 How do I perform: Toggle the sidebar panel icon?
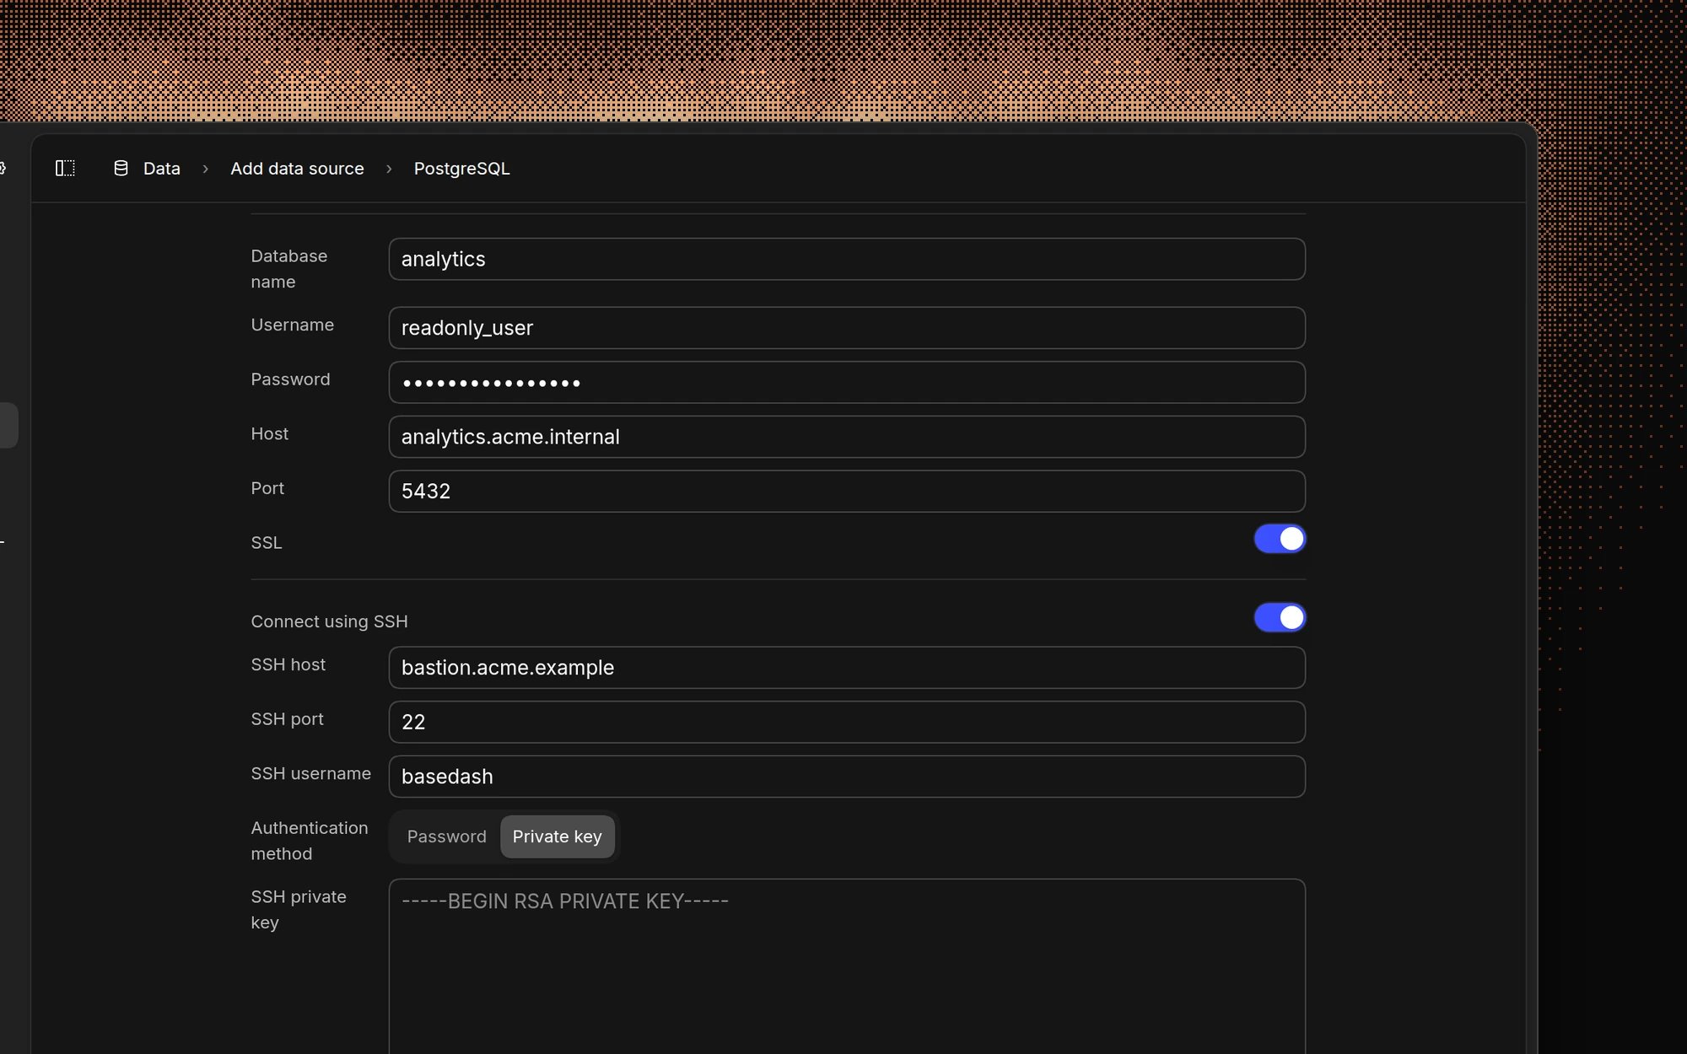tap(65, 169)
